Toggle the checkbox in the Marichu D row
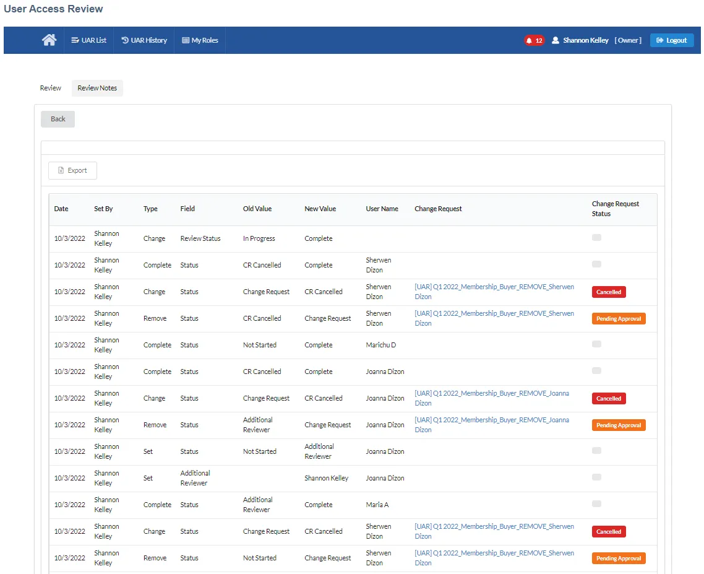 point(596,344)
